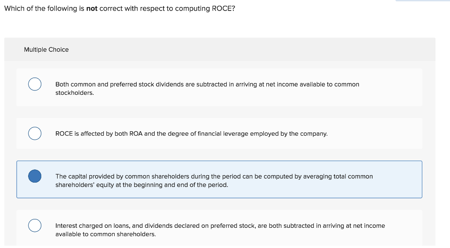Click the bold word "not" in the question
Image resolution: width=450 pixels, height=248 pixels.
point(92,9)
